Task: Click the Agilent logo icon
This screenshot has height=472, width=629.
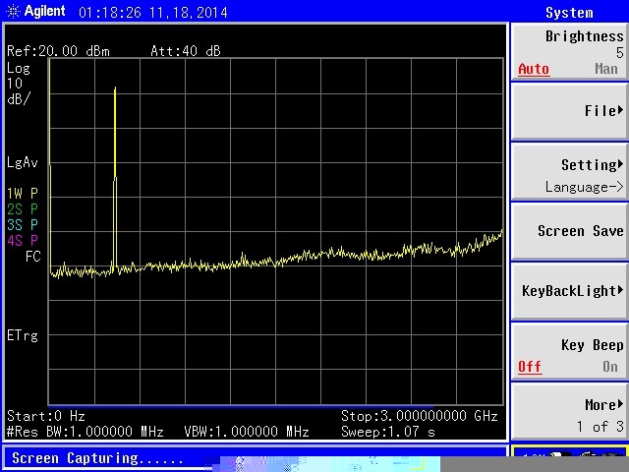Action: click(x=12, y=12)
